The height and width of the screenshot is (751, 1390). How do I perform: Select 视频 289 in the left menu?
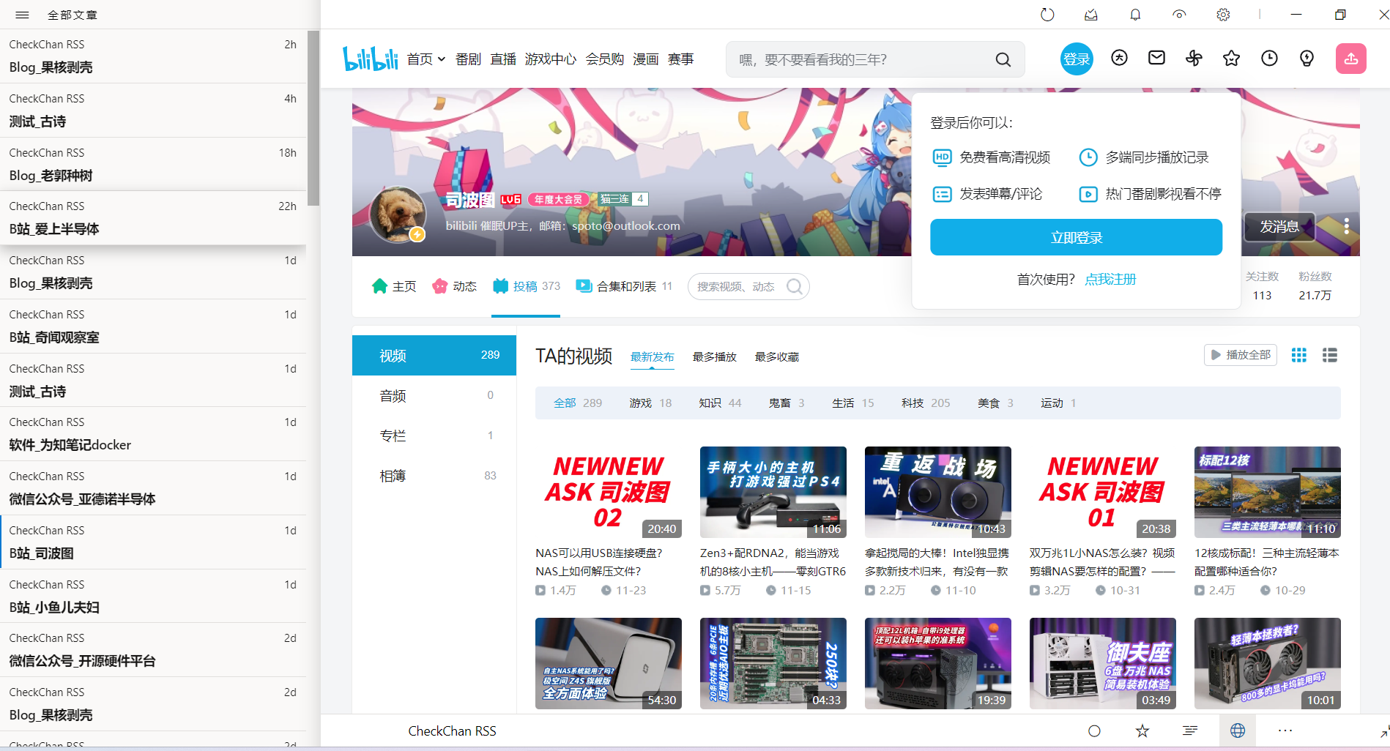[x=434, y=355]
